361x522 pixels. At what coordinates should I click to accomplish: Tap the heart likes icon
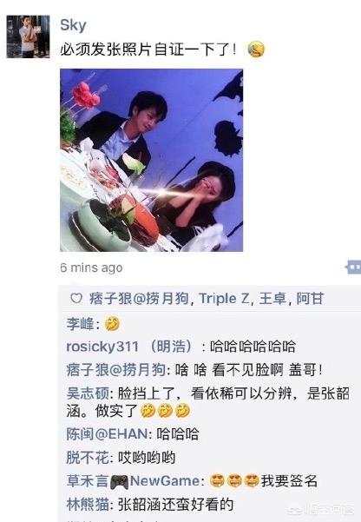tap(76, 298)
